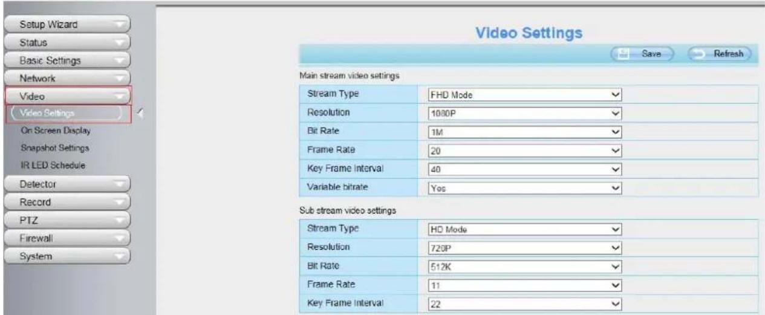
Task: Open main stream Key Frame Interval dropdown (40)
Action: 525,169
